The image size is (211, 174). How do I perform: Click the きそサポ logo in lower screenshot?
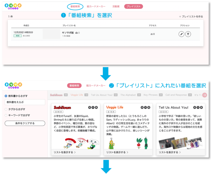point(13,85)
